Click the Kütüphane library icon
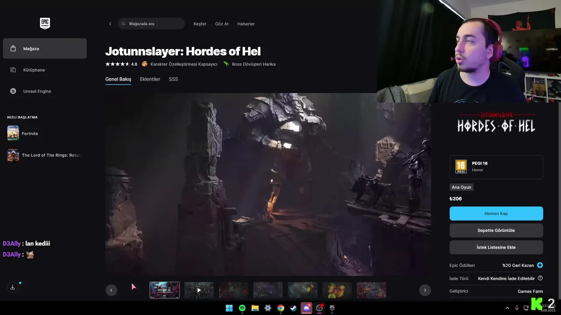The image size is (561, 315). coord(13,70)
